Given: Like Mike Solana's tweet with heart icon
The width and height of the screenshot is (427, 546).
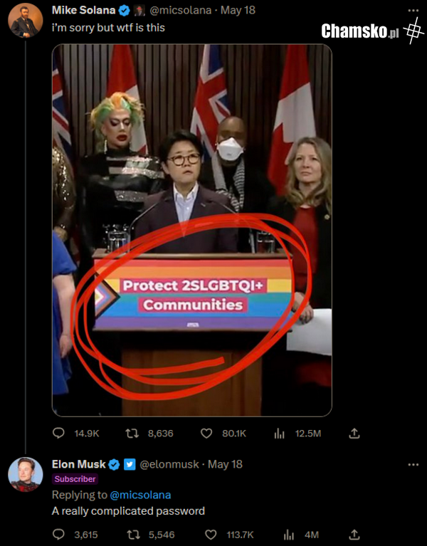Looking at the screenshot, I should (x=207, y=433).
